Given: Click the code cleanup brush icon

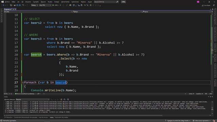Looking at the screenshot, I should [38, 94].
